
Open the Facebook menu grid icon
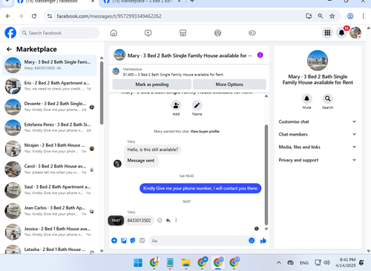click(x=327, y=33)
